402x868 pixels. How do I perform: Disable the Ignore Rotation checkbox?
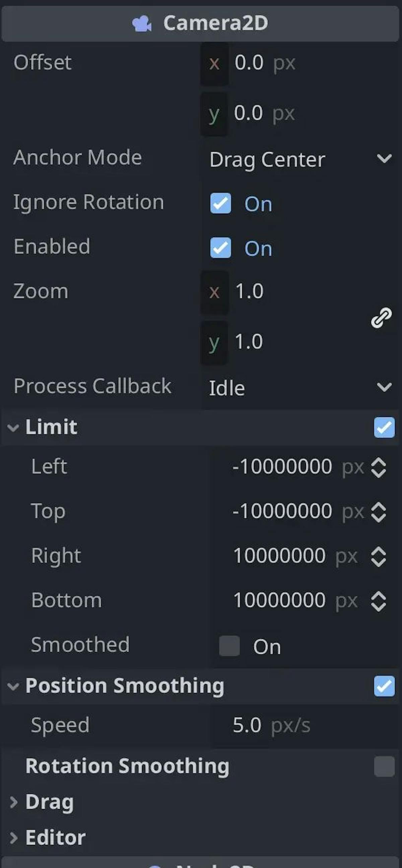tap(220, 203)
